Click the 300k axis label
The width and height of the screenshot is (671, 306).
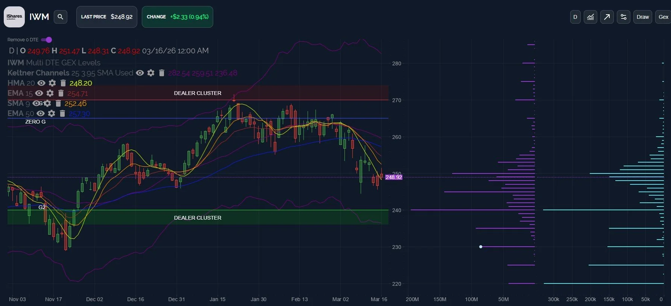553,299
